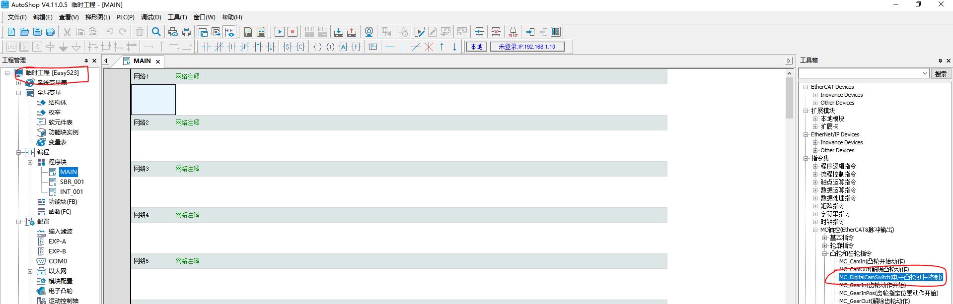Click the TEST communication icon
Image resolution: width=953 pixels, height=304 pixels.
coord(513,32)
